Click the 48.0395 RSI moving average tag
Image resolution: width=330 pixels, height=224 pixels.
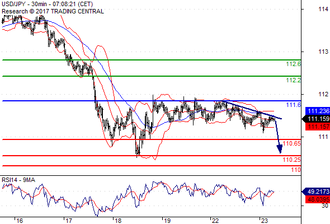pos(318,199)
